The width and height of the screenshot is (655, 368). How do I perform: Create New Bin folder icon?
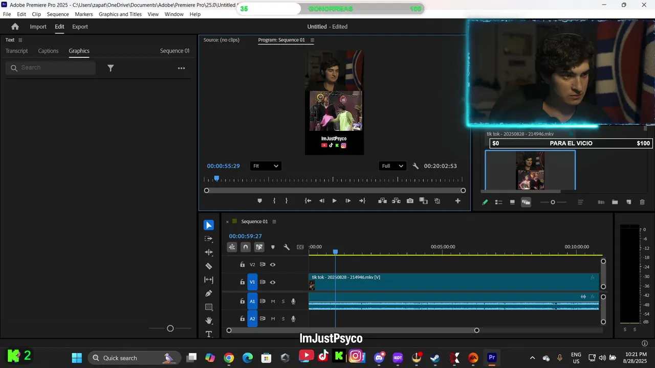point(615,202)
